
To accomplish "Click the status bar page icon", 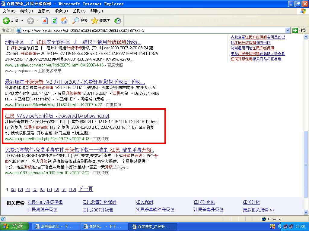I will click(x=3, y=219).
